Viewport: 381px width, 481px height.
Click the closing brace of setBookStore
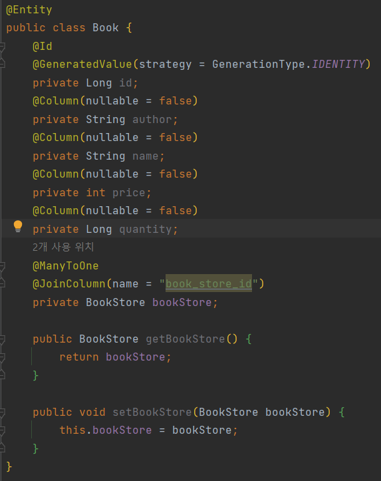(35, 449)
